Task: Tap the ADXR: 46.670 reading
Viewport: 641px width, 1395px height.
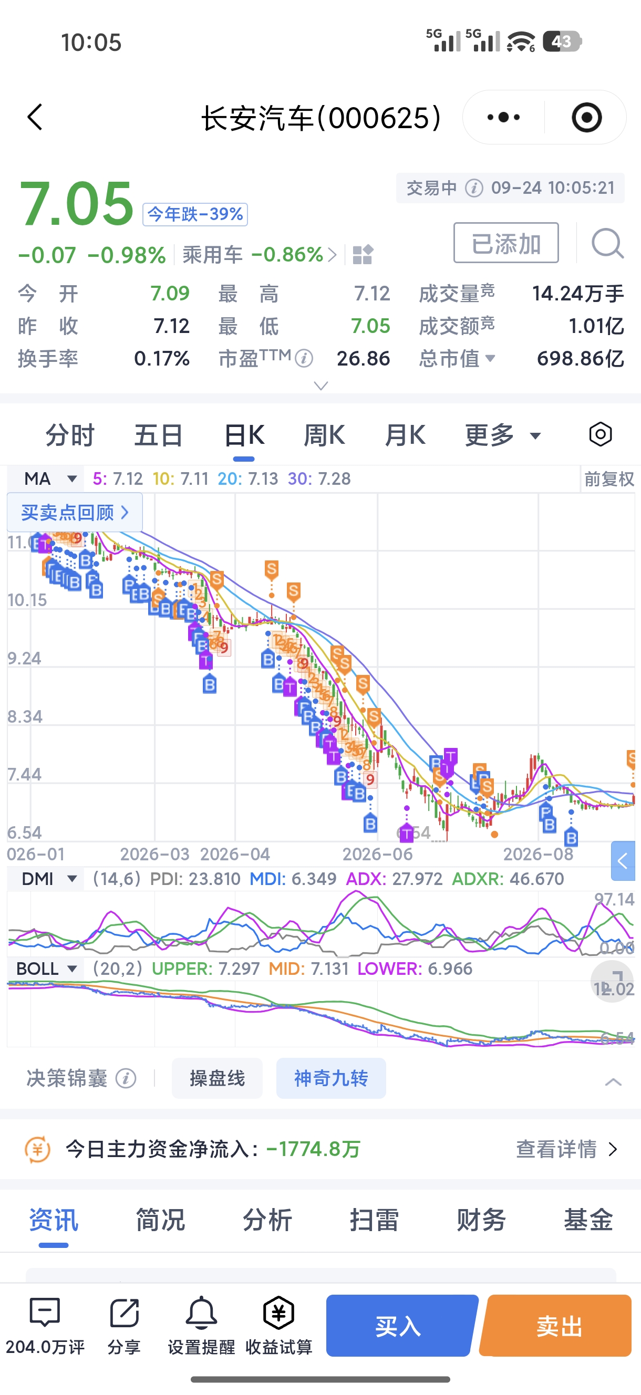Action: [x=508, y=878]
